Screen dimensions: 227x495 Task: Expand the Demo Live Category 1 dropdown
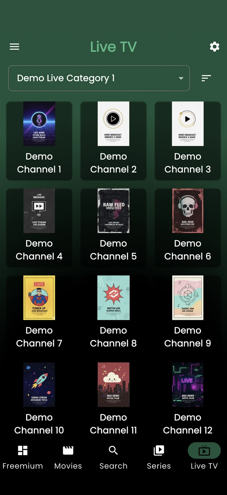[99, 78]
